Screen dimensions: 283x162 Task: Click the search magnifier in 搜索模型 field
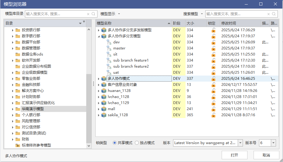click(274, 14)
